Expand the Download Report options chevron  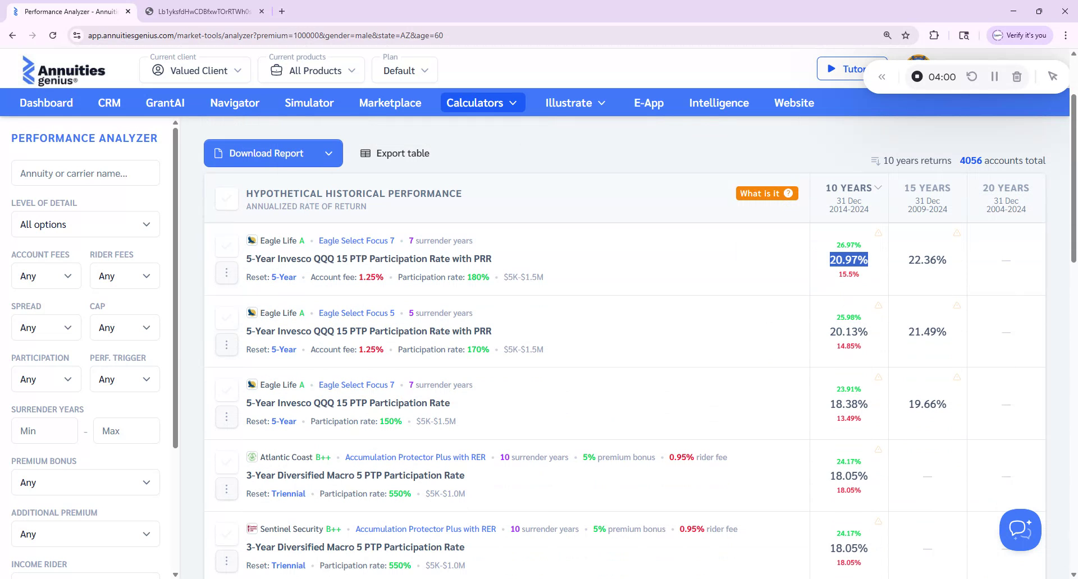click(x=329, y=153)
